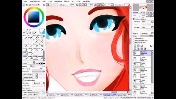Hide layer Слой10 with eye icon

(135, 52)
